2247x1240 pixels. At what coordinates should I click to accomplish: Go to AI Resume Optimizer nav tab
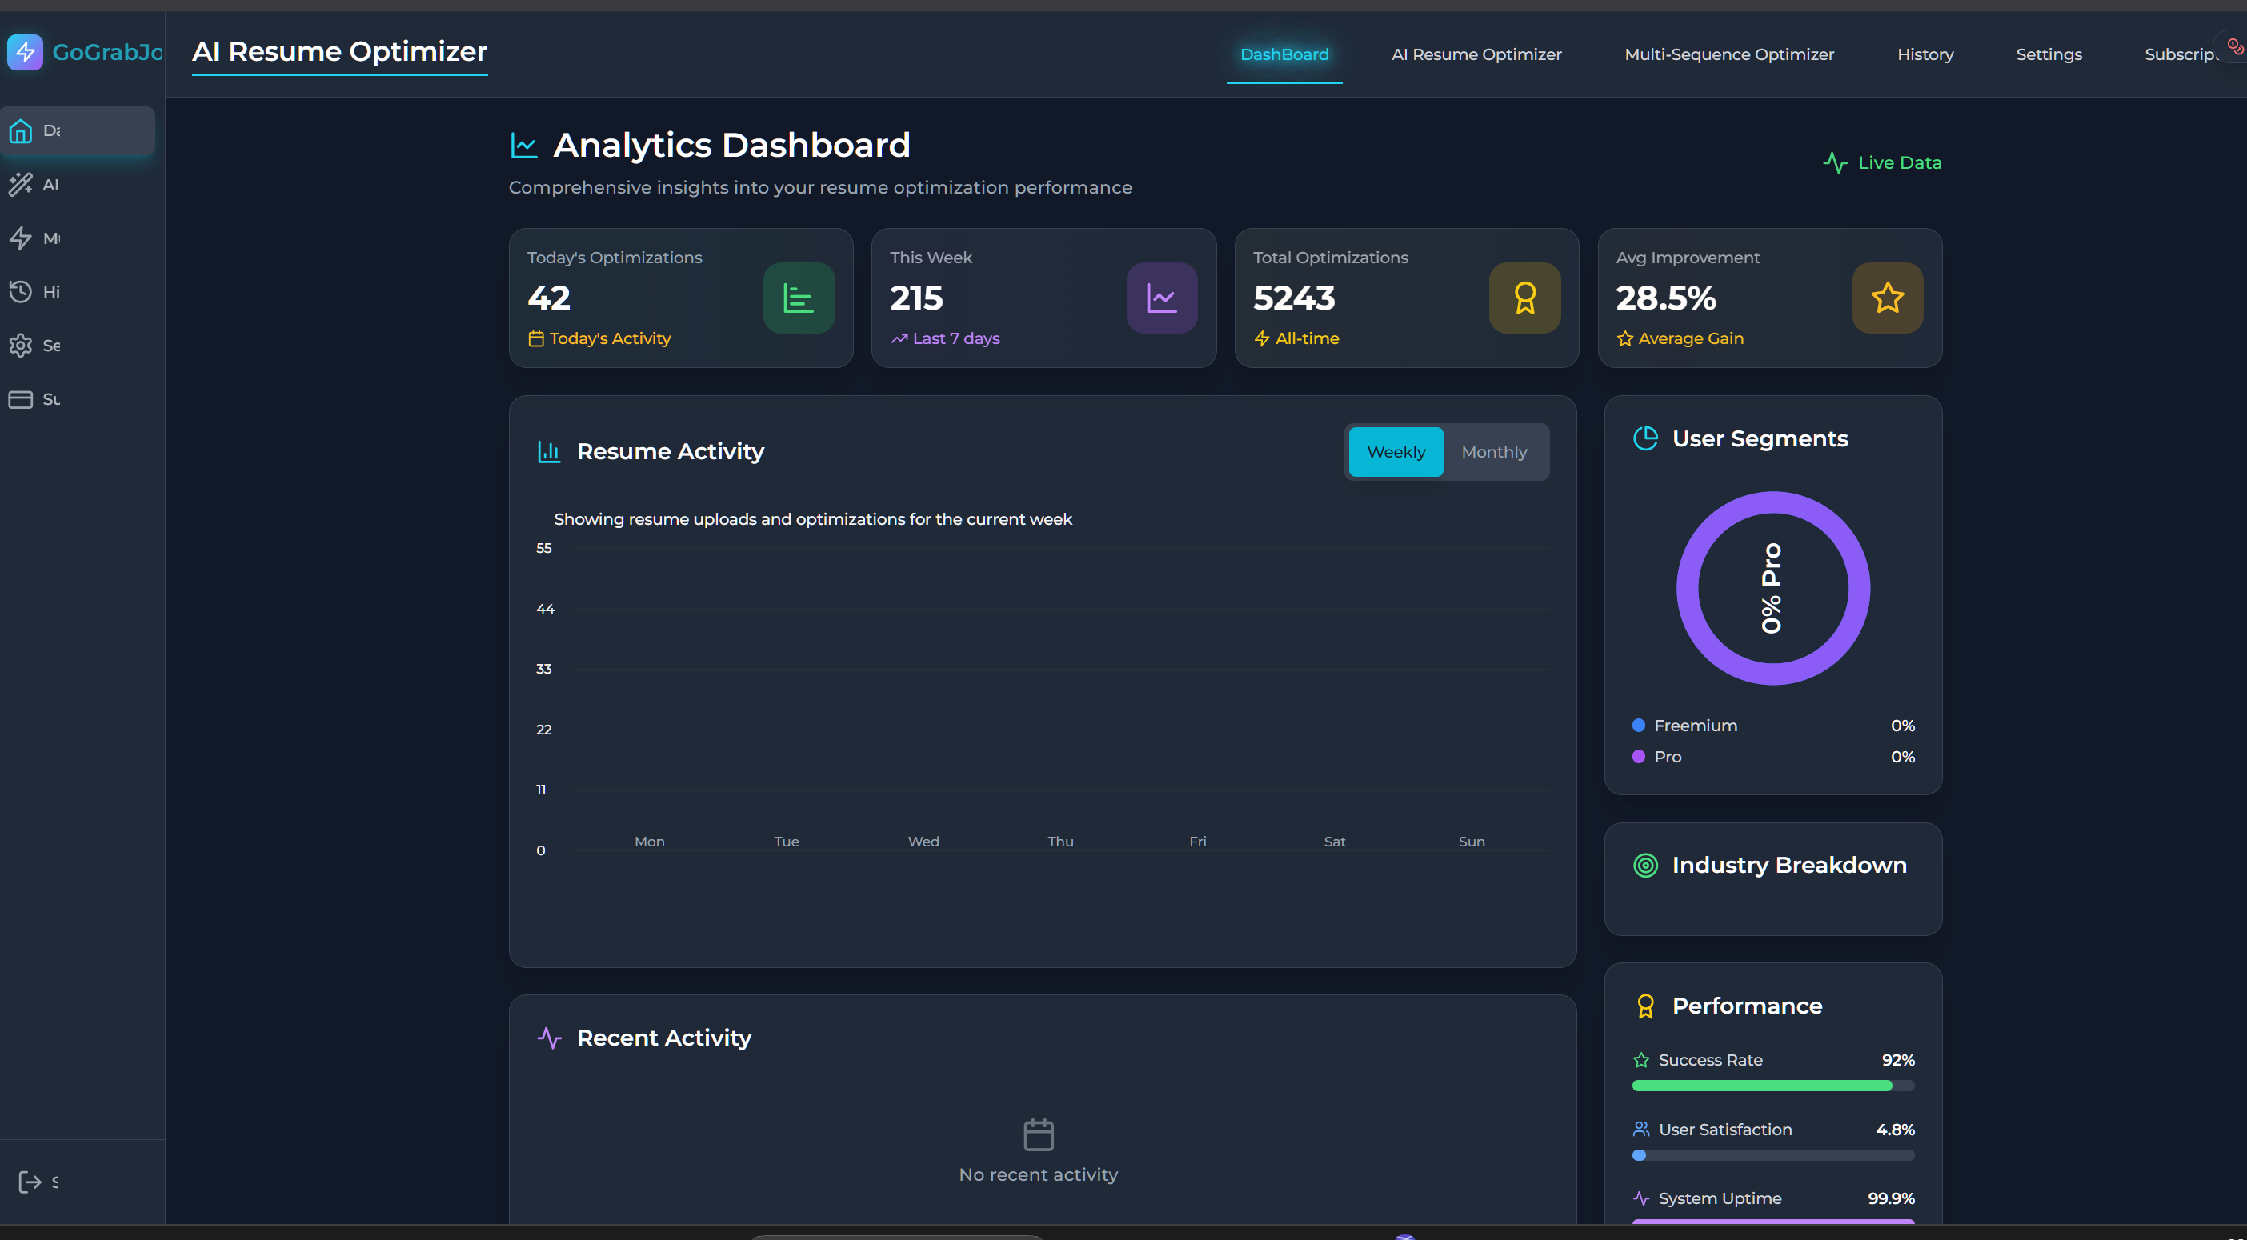tap(1476, 54)
